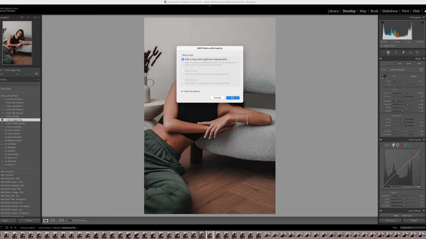This screenshot has width=426, height=239.
Task: Switch to the Library module
Action: 333,11
